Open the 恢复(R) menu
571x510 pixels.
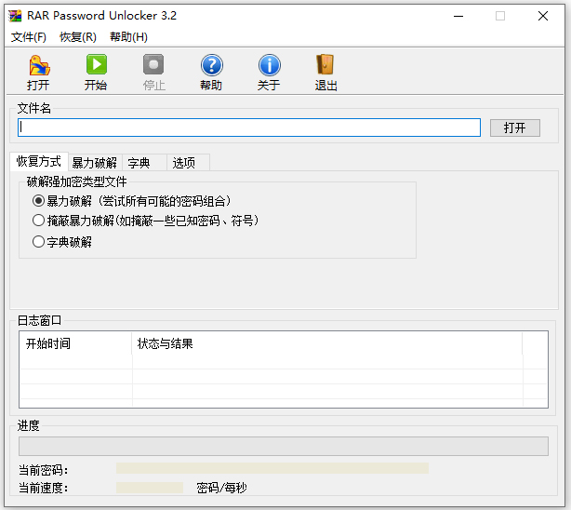tap(78, 37)
